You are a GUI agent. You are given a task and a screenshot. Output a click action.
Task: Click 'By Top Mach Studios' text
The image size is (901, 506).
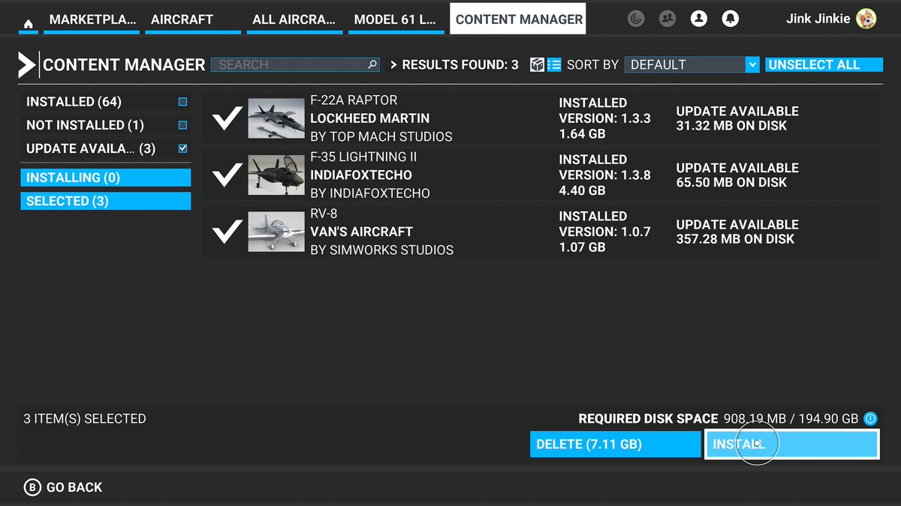click(381, 136)
